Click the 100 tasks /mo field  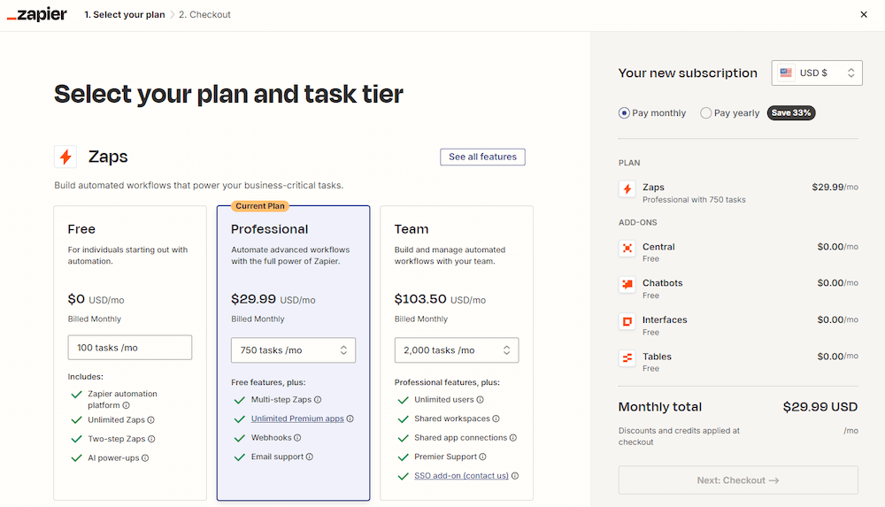pyautogui.click(x=130, y=347)
